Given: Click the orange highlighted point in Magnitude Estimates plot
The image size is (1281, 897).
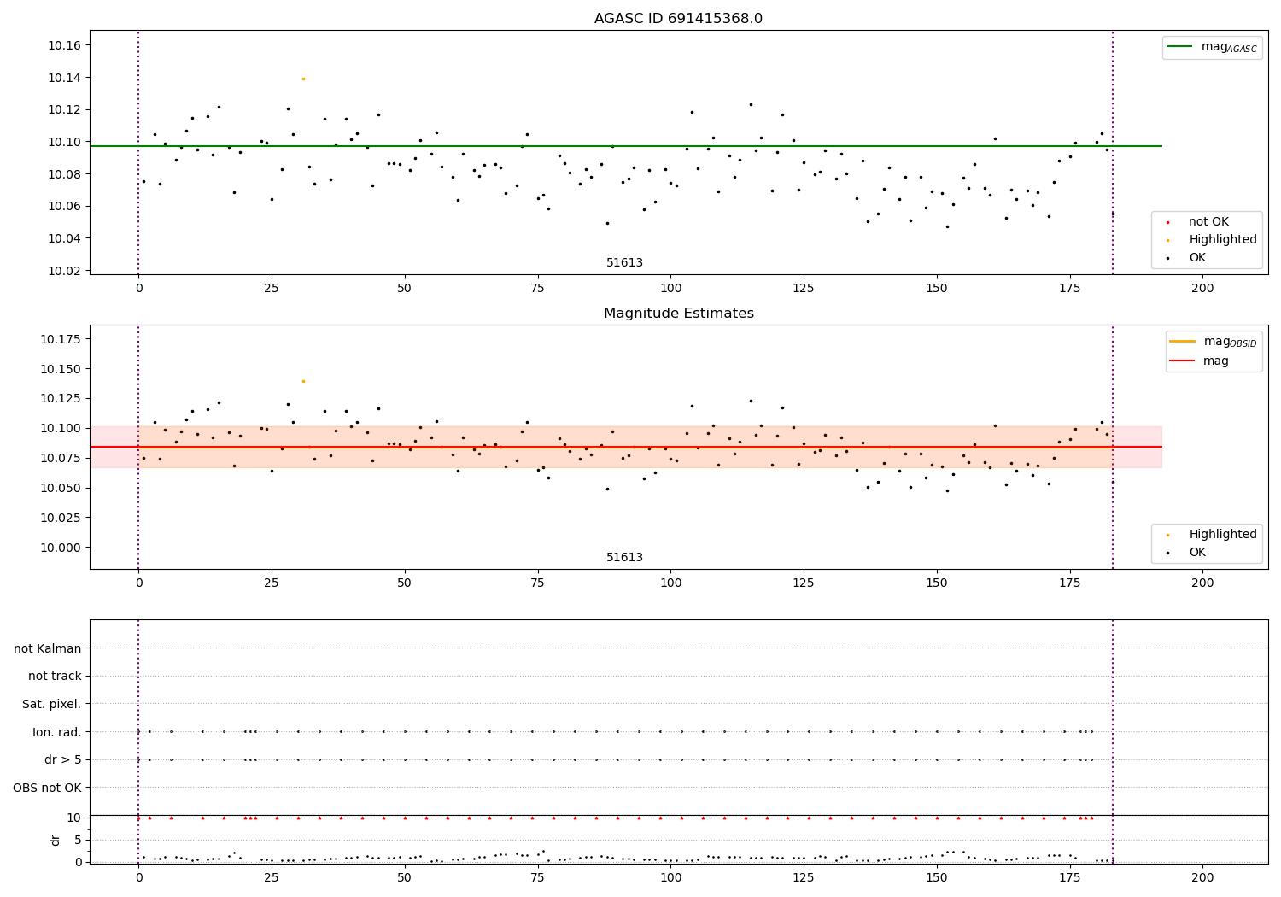Looking at the screenshot, I should pyautogui.click(x=303, y=381).
